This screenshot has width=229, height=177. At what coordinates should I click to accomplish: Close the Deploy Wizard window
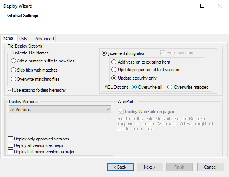(220, 6)
